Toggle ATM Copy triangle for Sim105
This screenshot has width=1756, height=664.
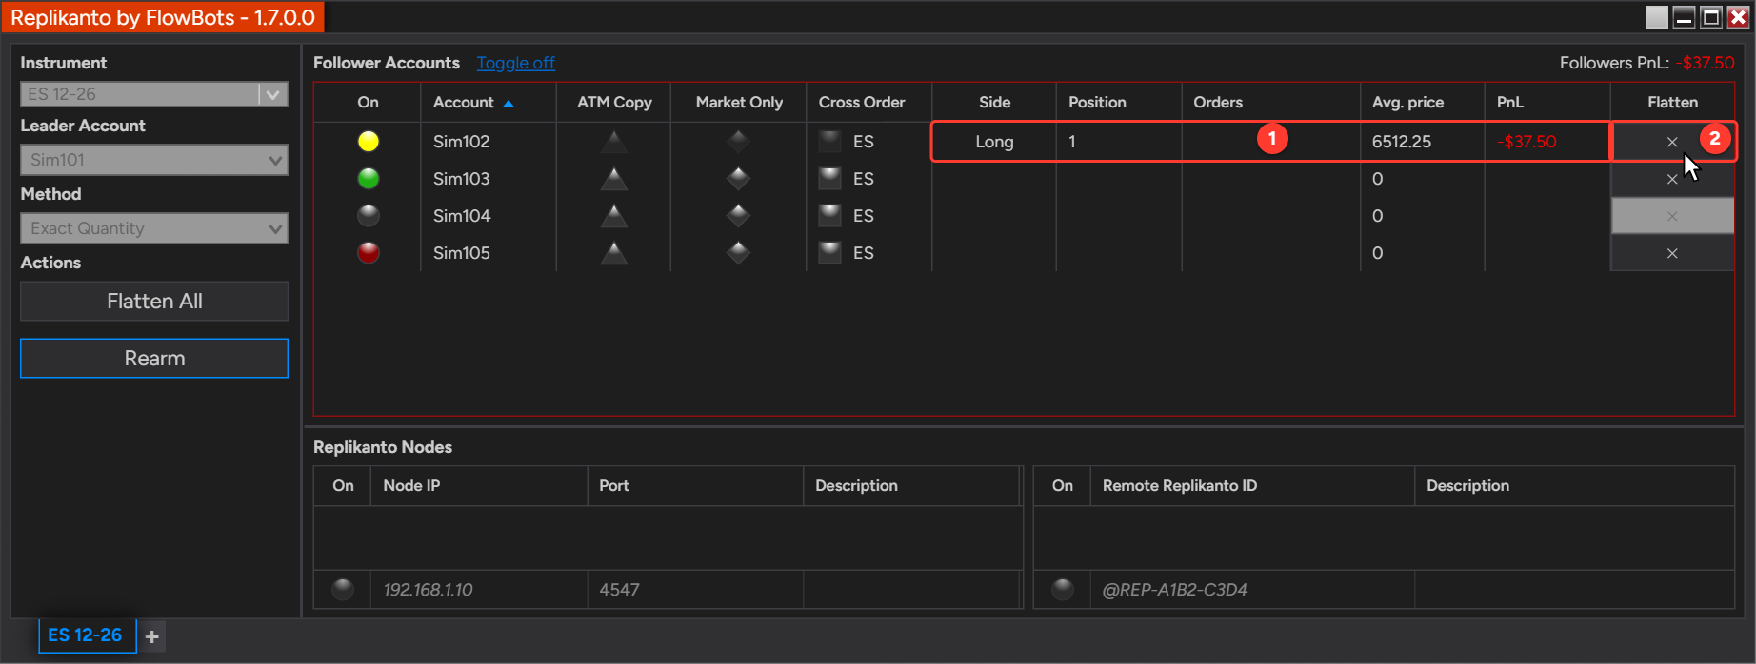click(614, 253)
